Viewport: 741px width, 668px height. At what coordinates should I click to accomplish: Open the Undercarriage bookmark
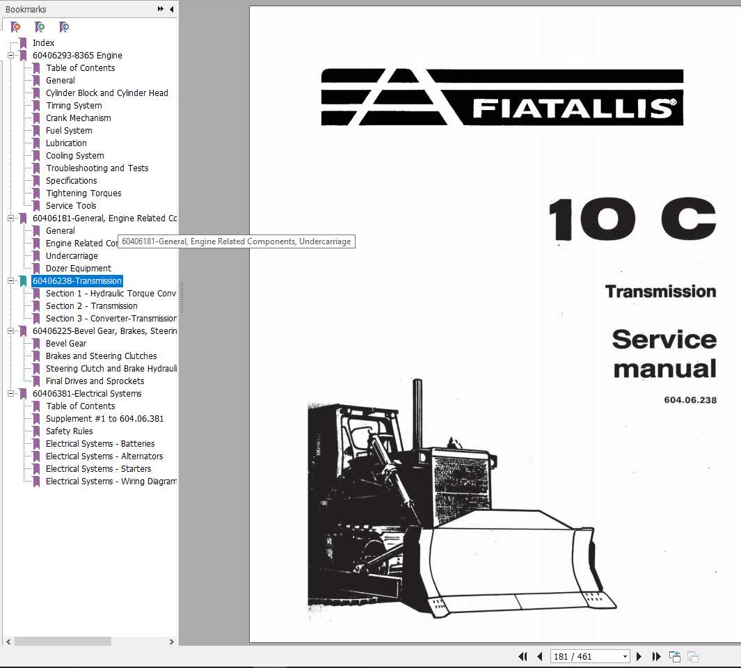tap(72, 256)
